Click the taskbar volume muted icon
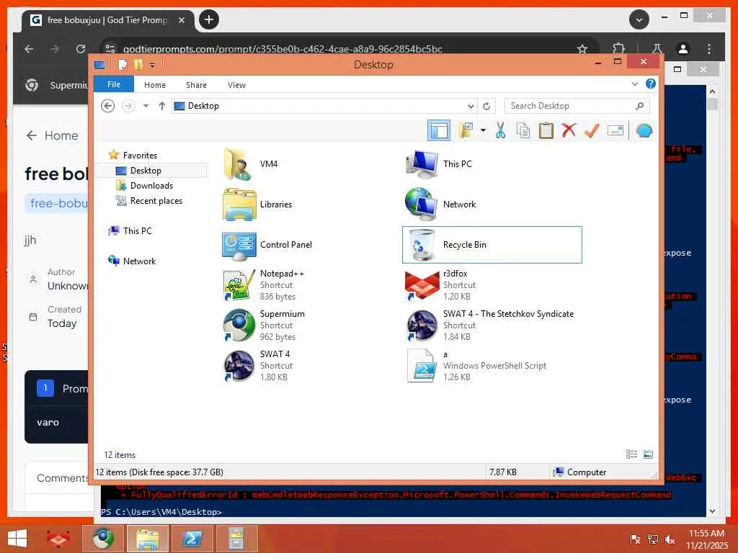 pyautogui.click(x=670, y=539)
